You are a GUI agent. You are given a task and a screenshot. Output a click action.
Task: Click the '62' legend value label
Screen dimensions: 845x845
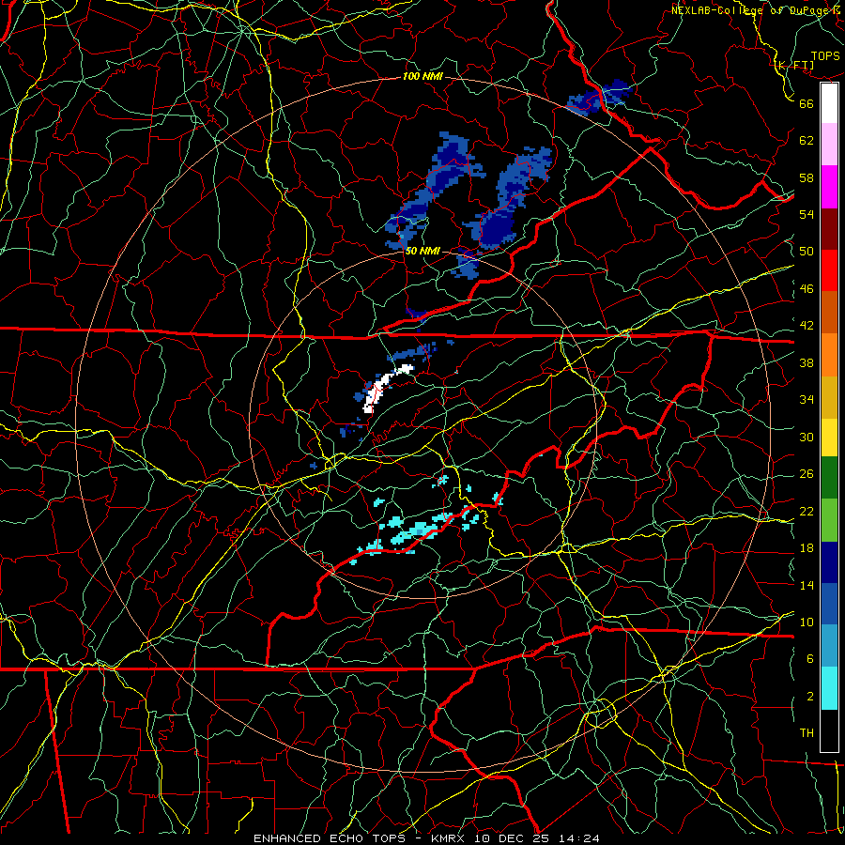(807, 140)
